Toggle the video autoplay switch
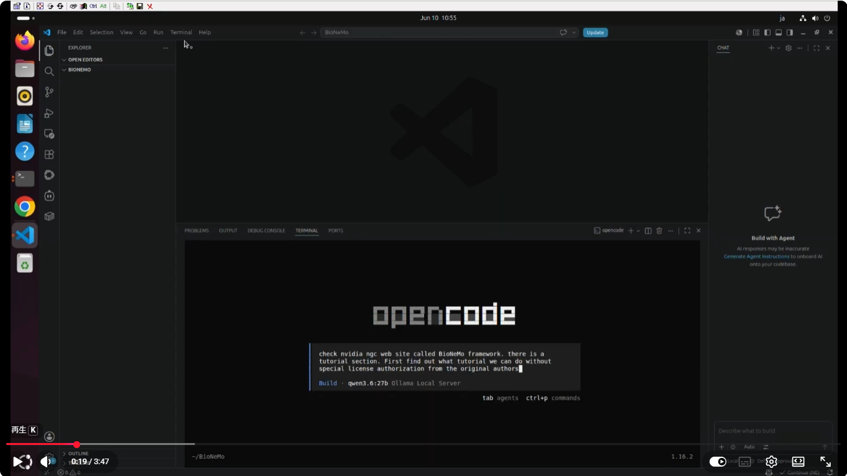 click(x=718, y=462)
